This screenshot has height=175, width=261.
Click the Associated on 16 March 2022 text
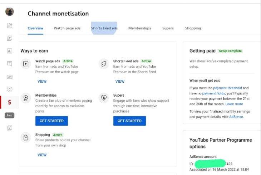coord(219,170)
